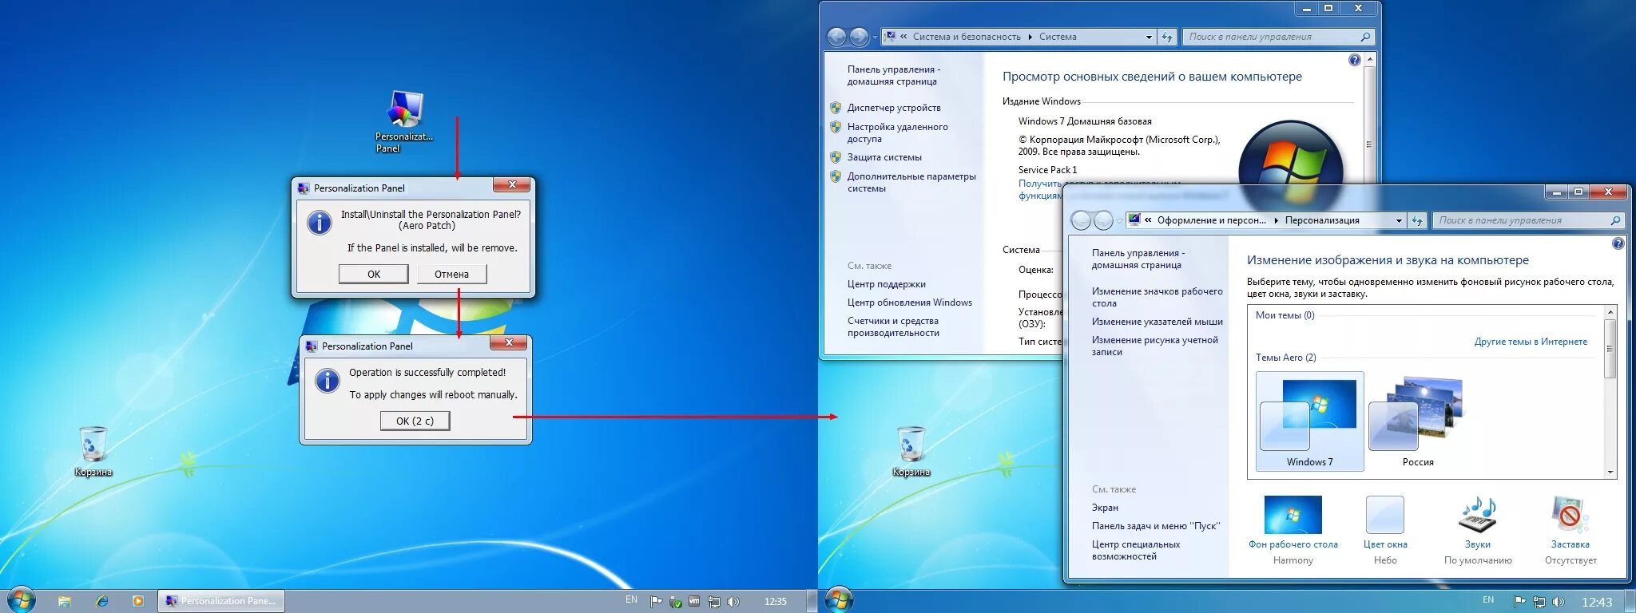The height and width of the screenshot is (613, 1636).
Task: Click the volume icon on the 12:43 taskbar
Action: [1559, 602]
